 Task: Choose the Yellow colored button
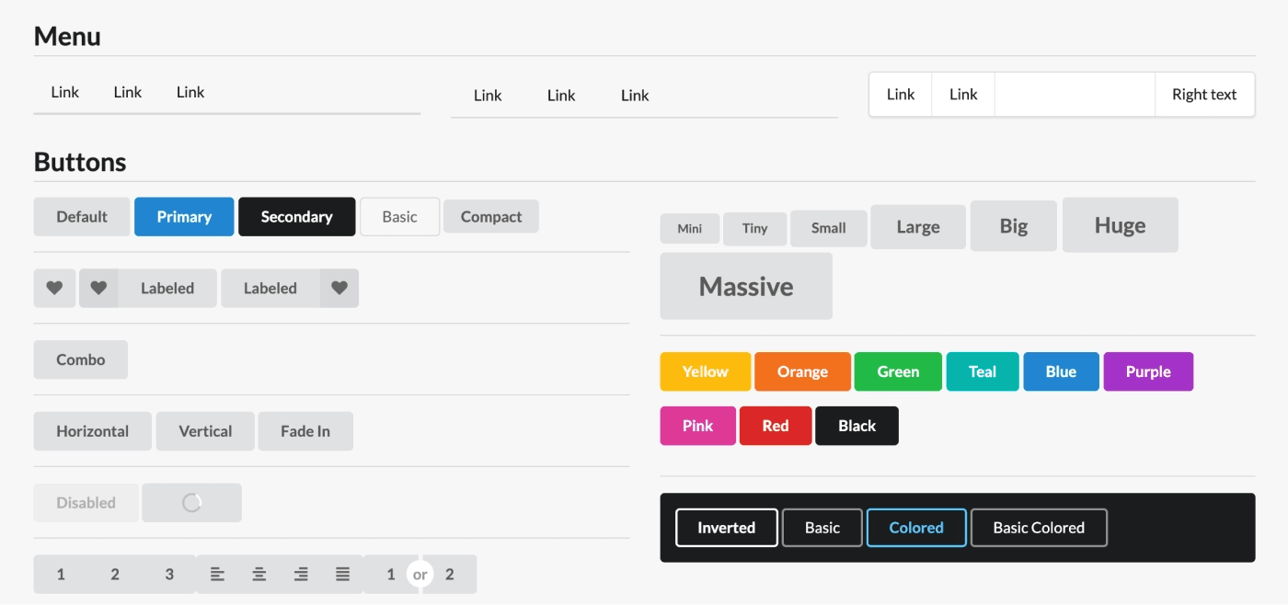[705, 371]
